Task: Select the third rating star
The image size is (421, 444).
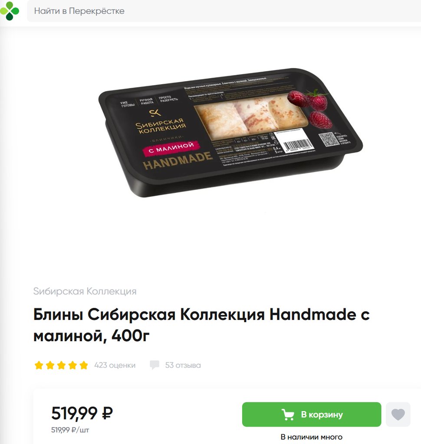Action: click(61, 365)
